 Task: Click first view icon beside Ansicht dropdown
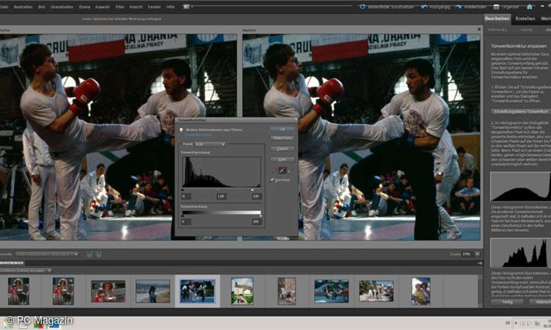(x=89, y=254)
